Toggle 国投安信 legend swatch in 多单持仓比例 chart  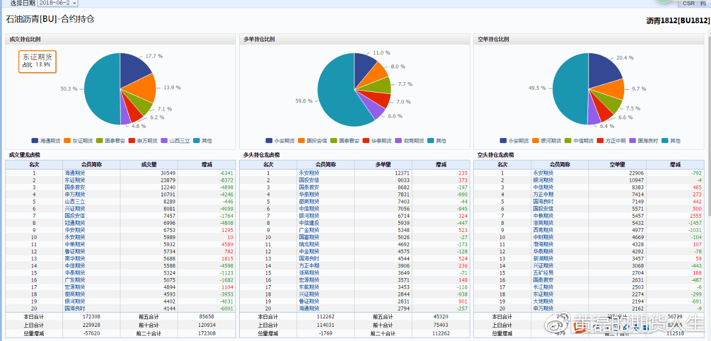301,141
